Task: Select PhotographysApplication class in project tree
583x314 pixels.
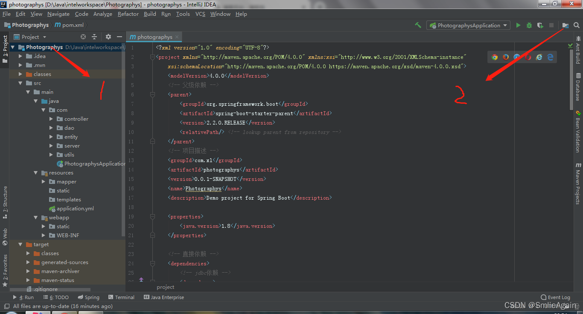Action: [x=91, y=164]
